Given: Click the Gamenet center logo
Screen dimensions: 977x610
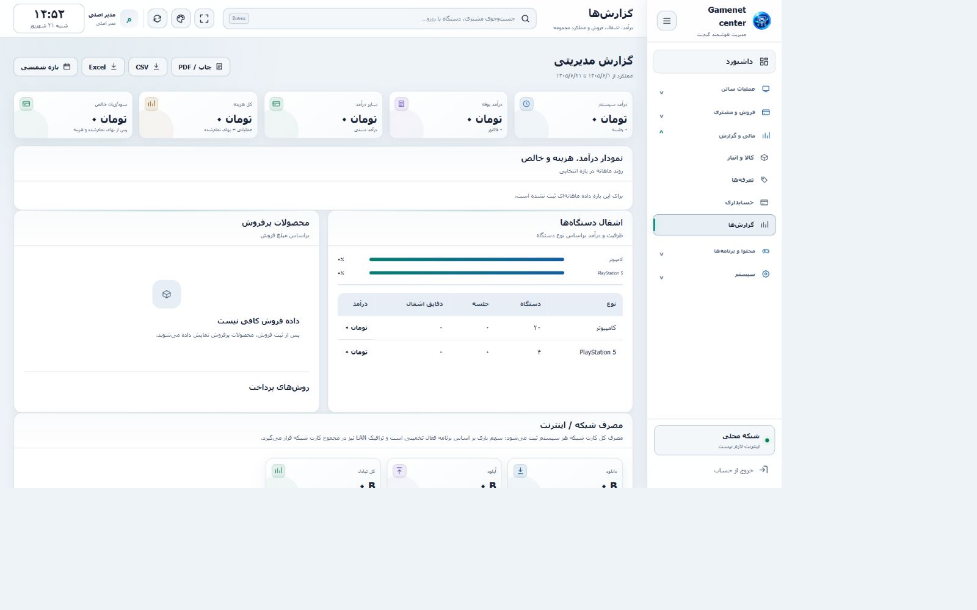Looking at the screenshot, I should pyautogui.click(x=761, y=21).
